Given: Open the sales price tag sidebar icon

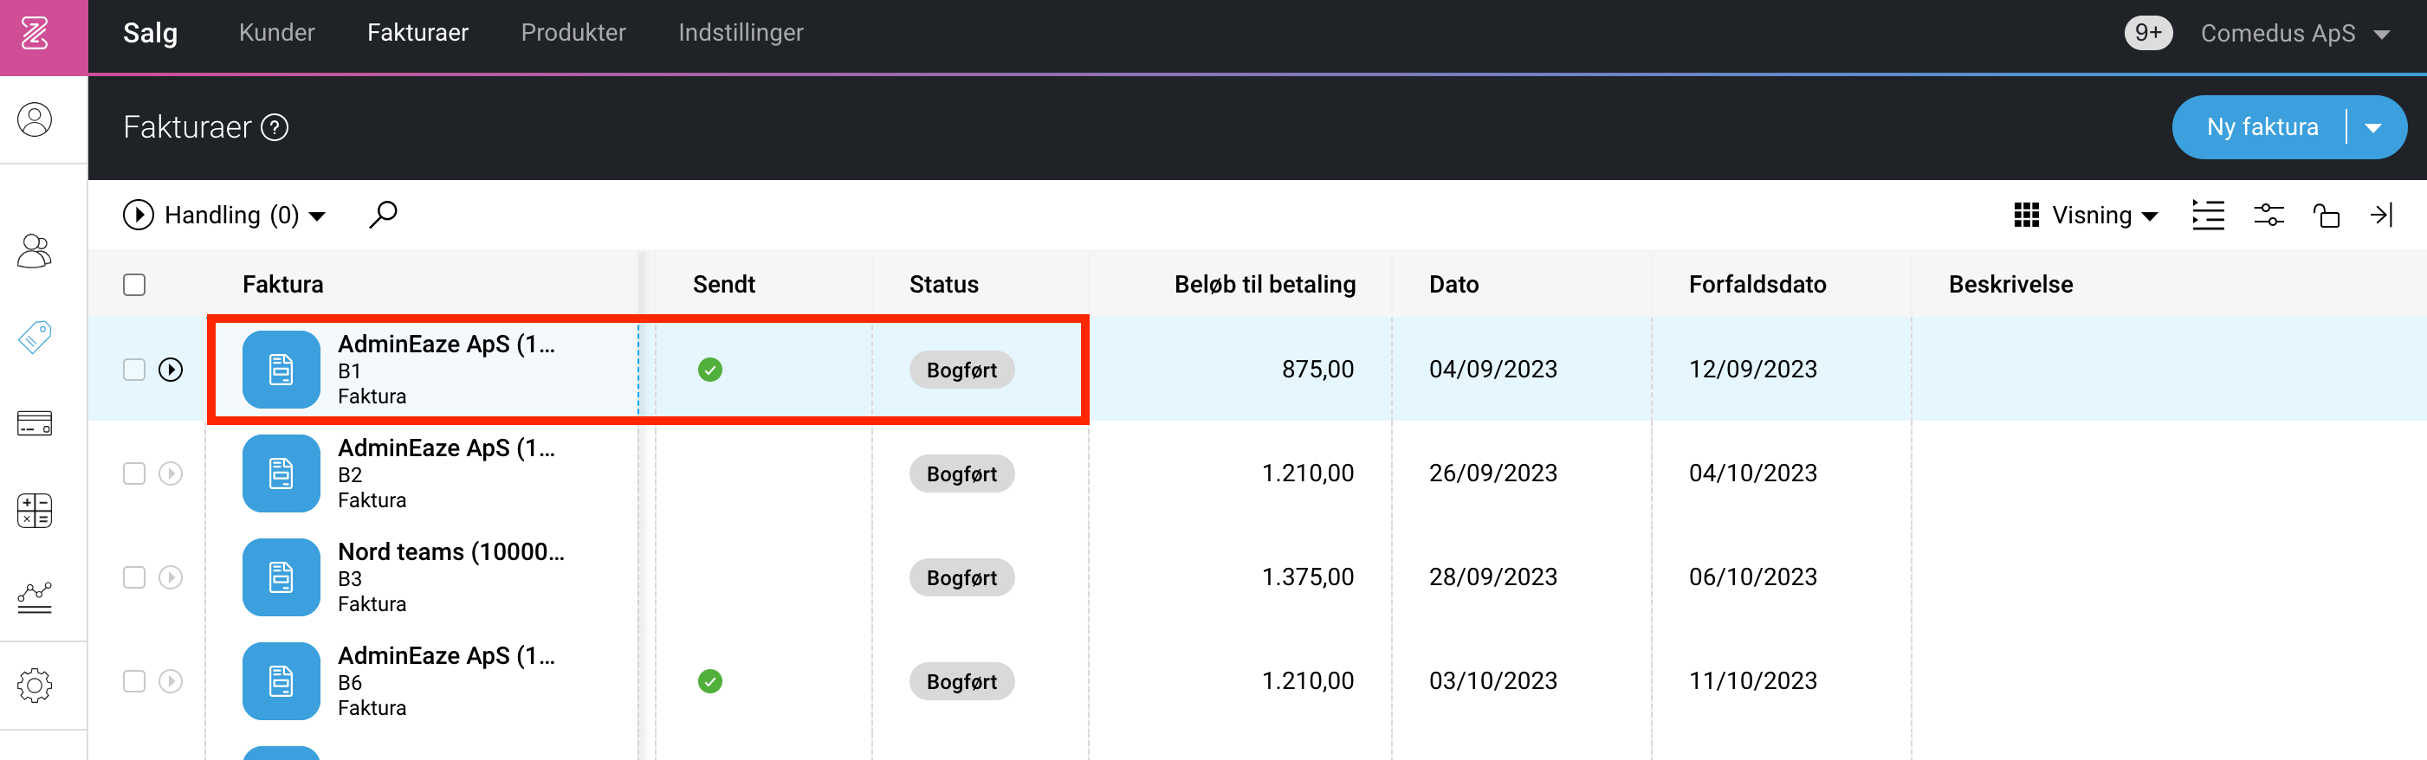Looking at the screenshot, I should 35,336.
